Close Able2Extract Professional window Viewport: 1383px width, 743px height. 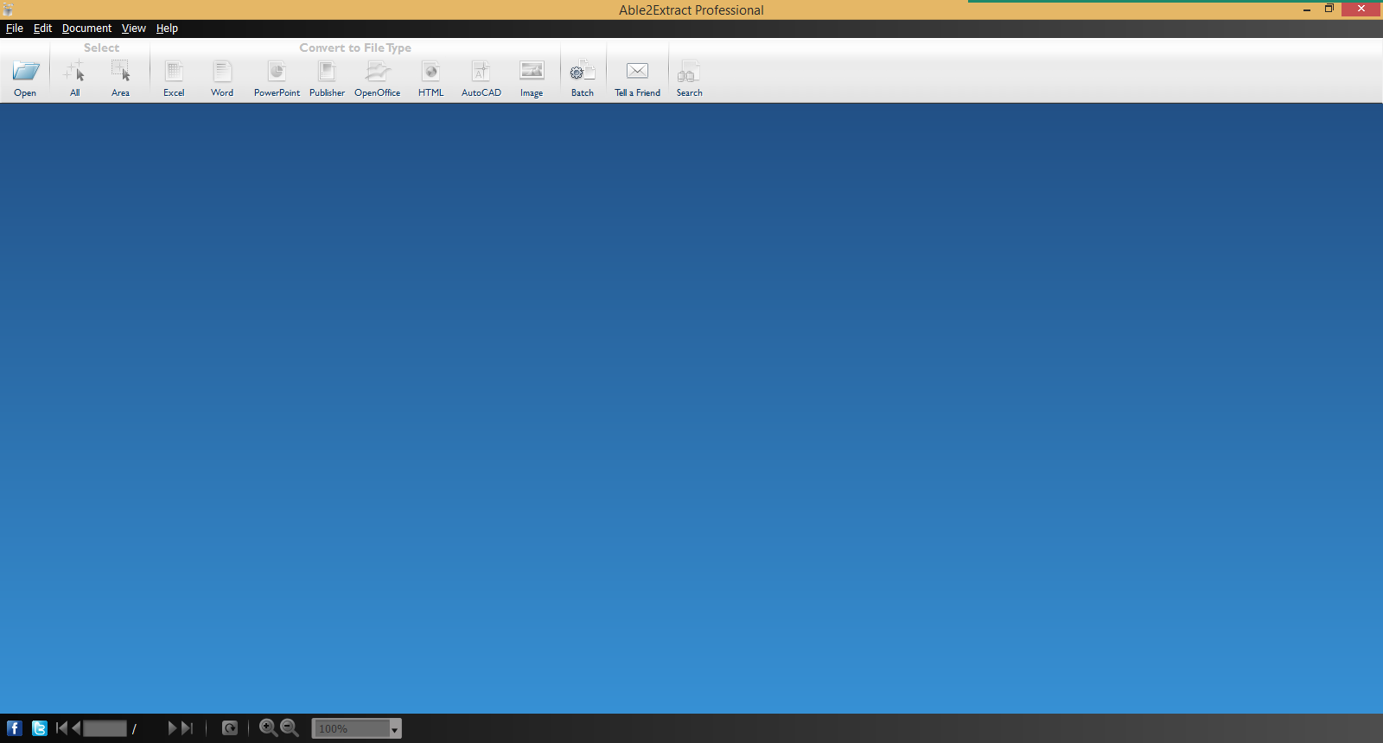point(1361,9)
